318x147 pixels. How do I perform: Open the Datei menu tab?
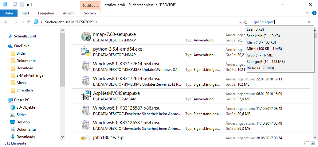point(9,13)
